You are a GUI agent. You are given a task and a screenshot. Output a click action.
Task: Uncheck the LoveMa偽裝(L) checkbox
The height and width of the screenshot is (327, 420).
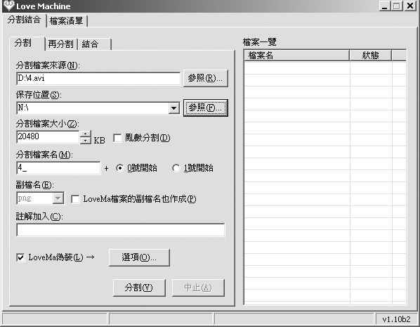coord(20,257)
